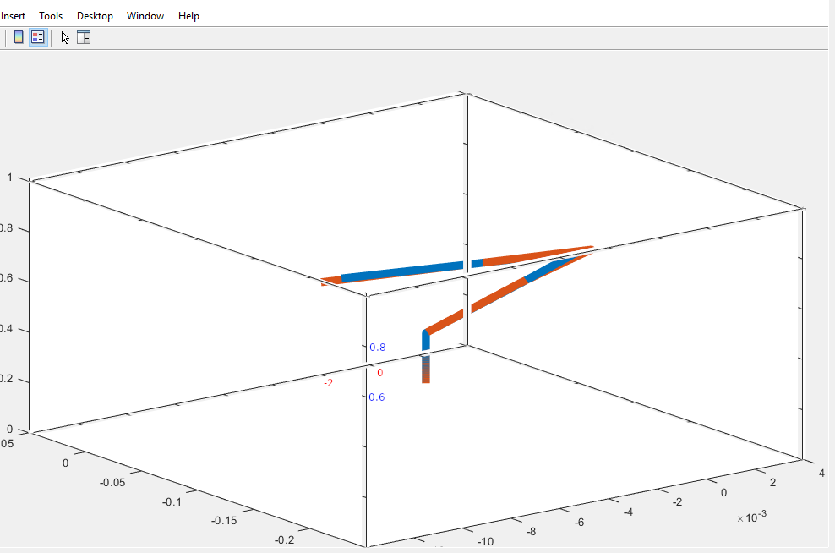Image resolution: width=835 pixels, height=553 pixels.
Task: Select the Edit Plot arrow tool
Action: [x=65, y=37]
